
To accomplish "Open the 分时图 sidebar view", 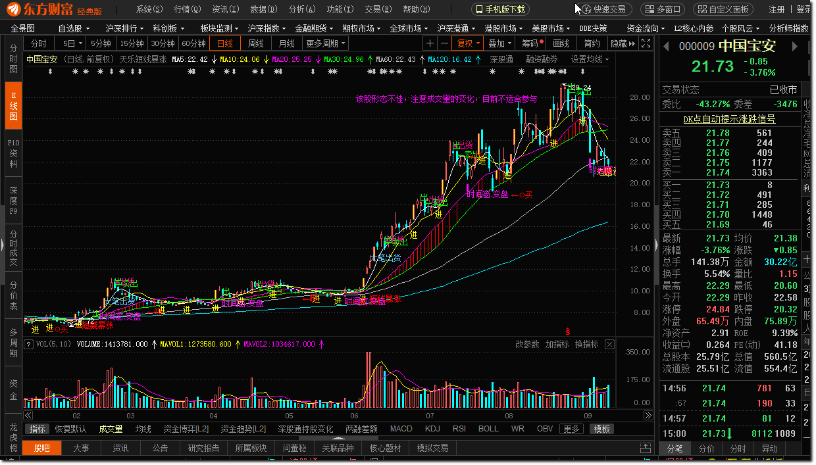I will (x=13, y=59).
